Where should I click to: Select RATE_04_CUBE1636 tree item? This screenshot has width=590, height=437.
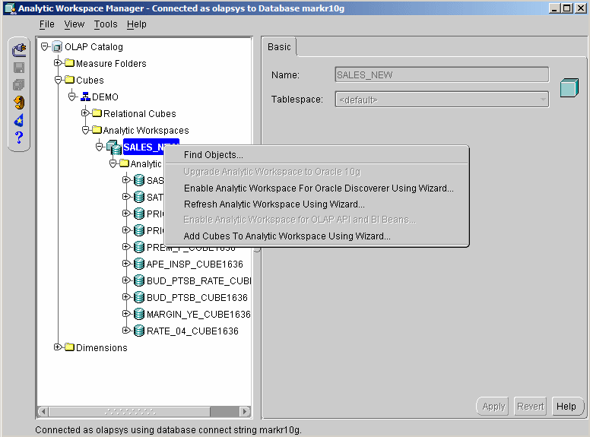click(192, 331)
